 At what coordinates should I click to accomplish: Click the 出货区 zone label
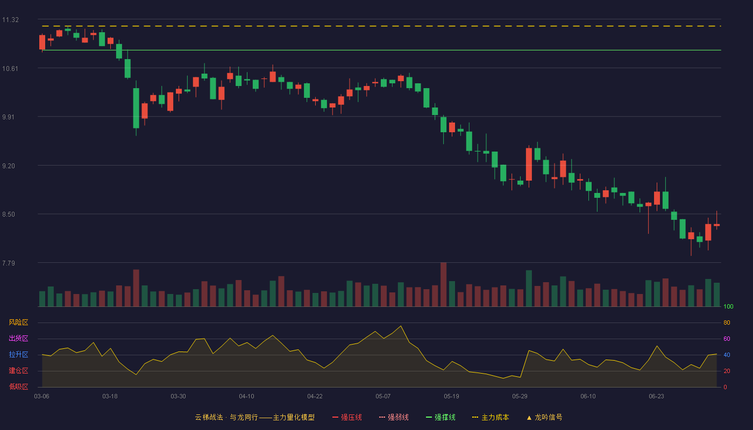coord(18,339)
